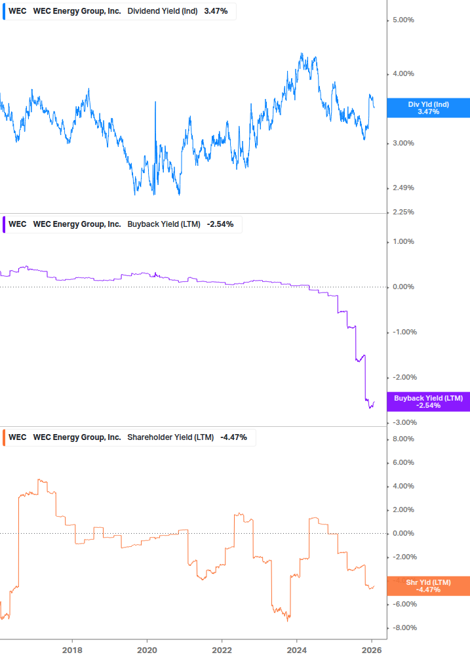Click the 2026 label on the time axis
470x659 pixels.
372,650
